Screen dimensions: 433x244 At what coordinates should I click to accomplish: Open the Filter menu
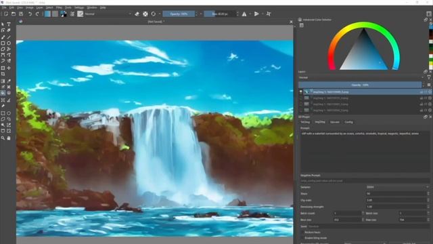tap(59, 7)
